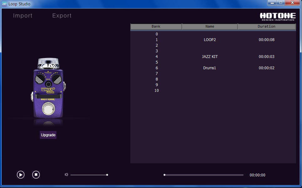
Task: Click the Duration column header
Action: (267, 26)
